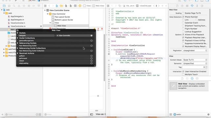Open the Project navigator folder icon
Screen dimensions: 211x118
[x=4, y=6]
